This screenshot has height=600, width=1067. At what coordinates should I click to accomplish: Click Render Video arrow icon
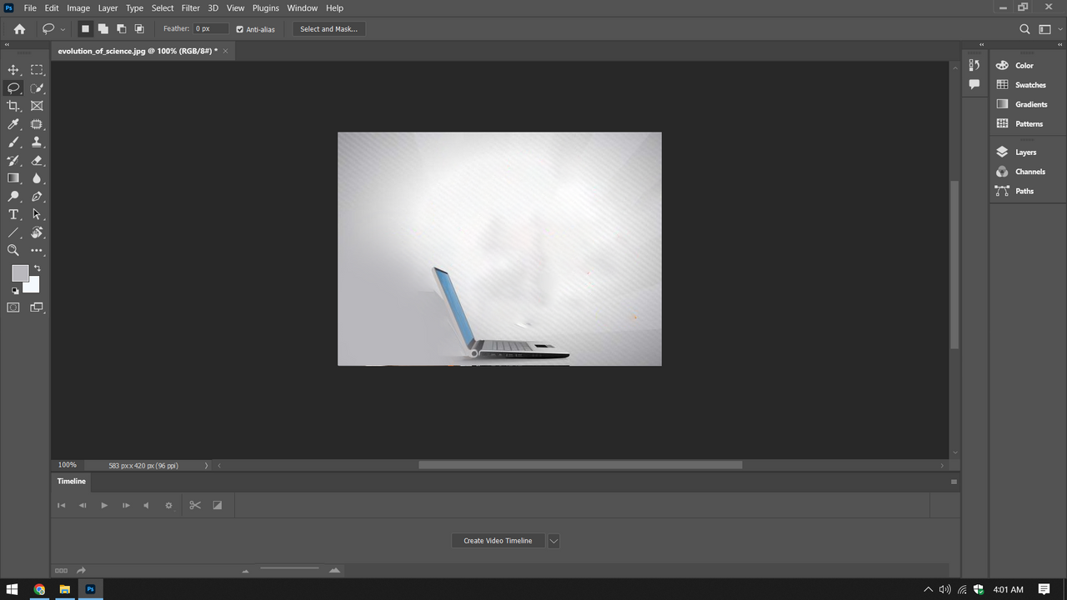82,571
